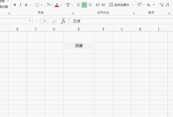Viewport: 173px width, 117px height.
Task: Apply red font color
Action: 57,5
